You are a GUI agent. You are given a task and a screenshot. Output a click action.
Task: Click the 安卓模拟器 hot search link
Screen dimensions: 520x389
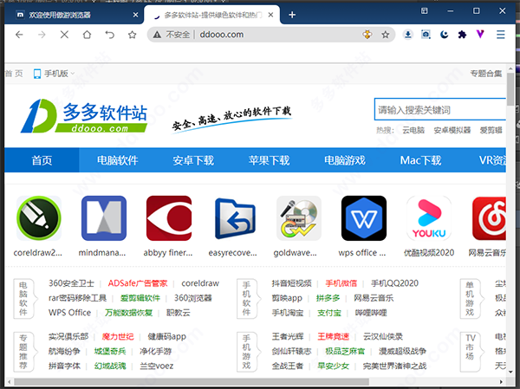pyautogui.click(x=452, y=130)
